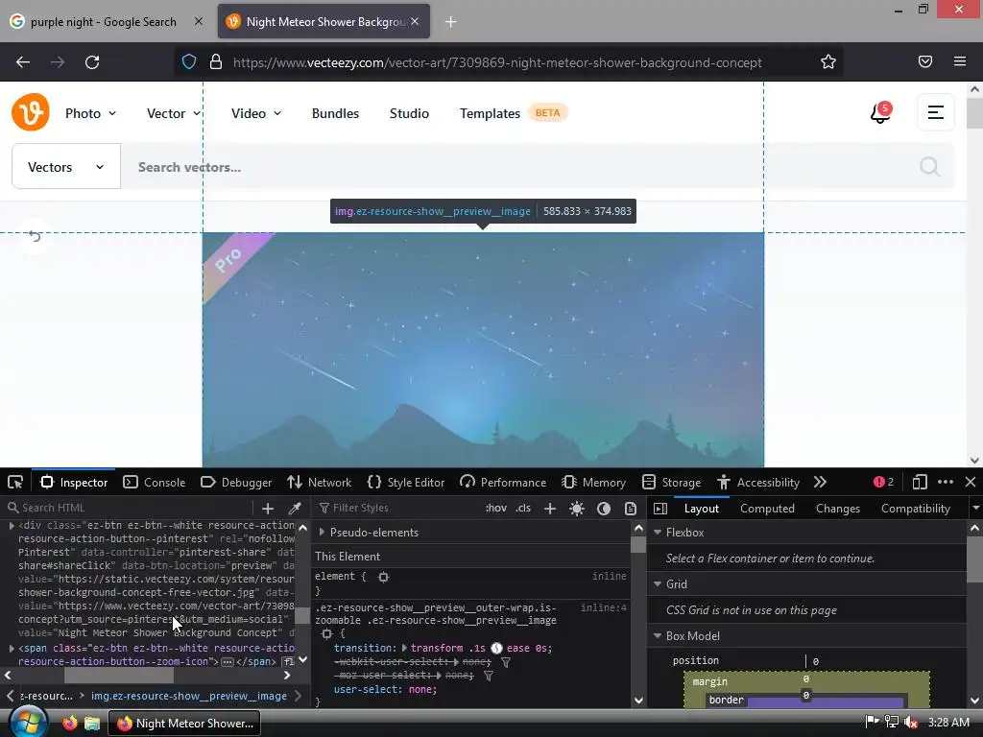983x737 pixels.
Task: Click the red error count badge
Action: [883, 482]
